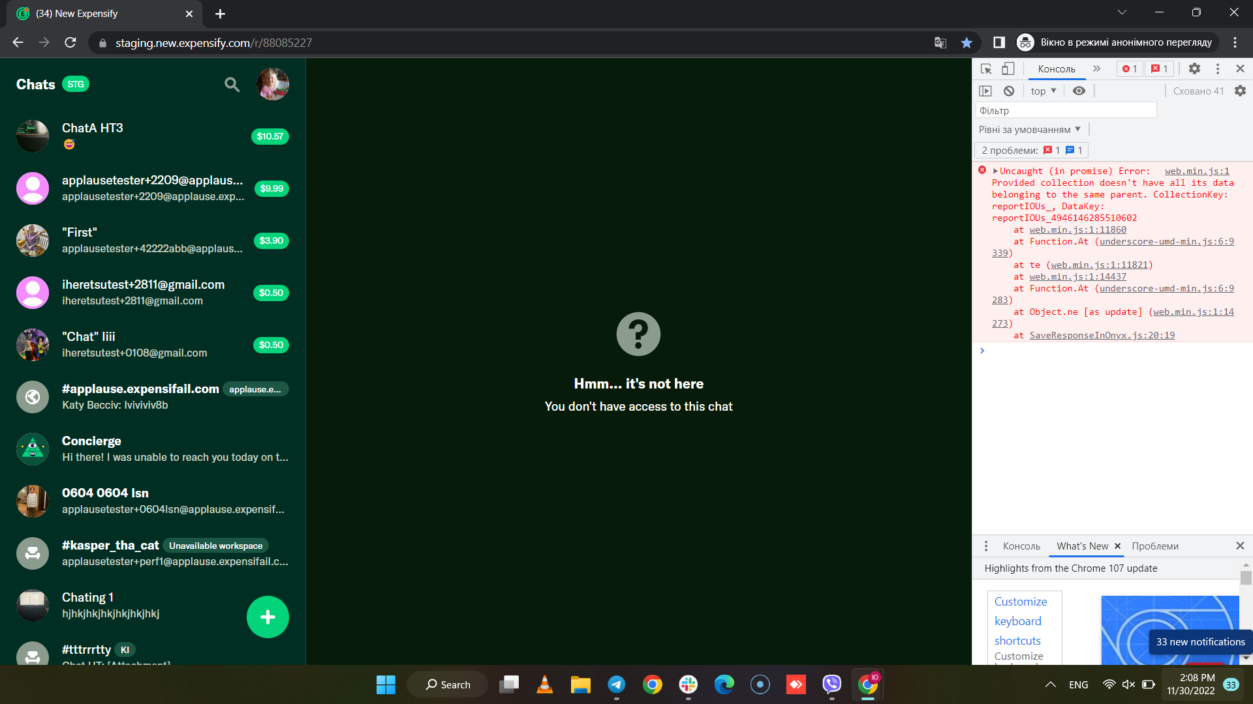Expand the Uncaught error disclosure triangle

[995, 171]
